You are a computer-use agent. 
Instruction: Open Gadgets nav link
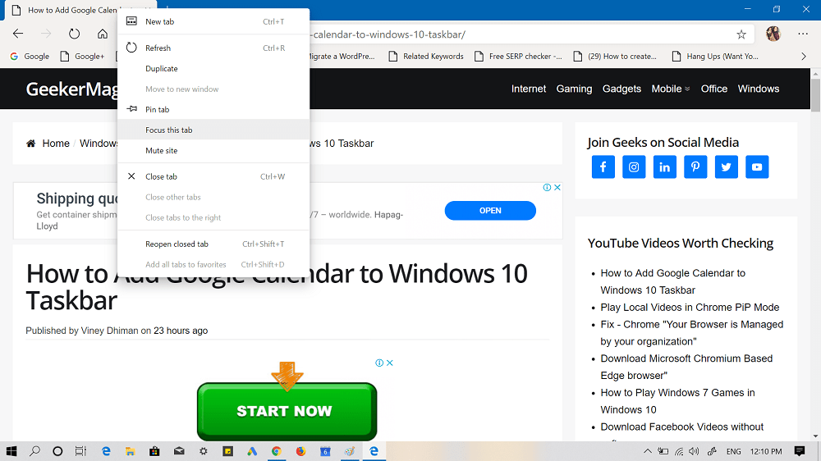(x=621, y=89)
